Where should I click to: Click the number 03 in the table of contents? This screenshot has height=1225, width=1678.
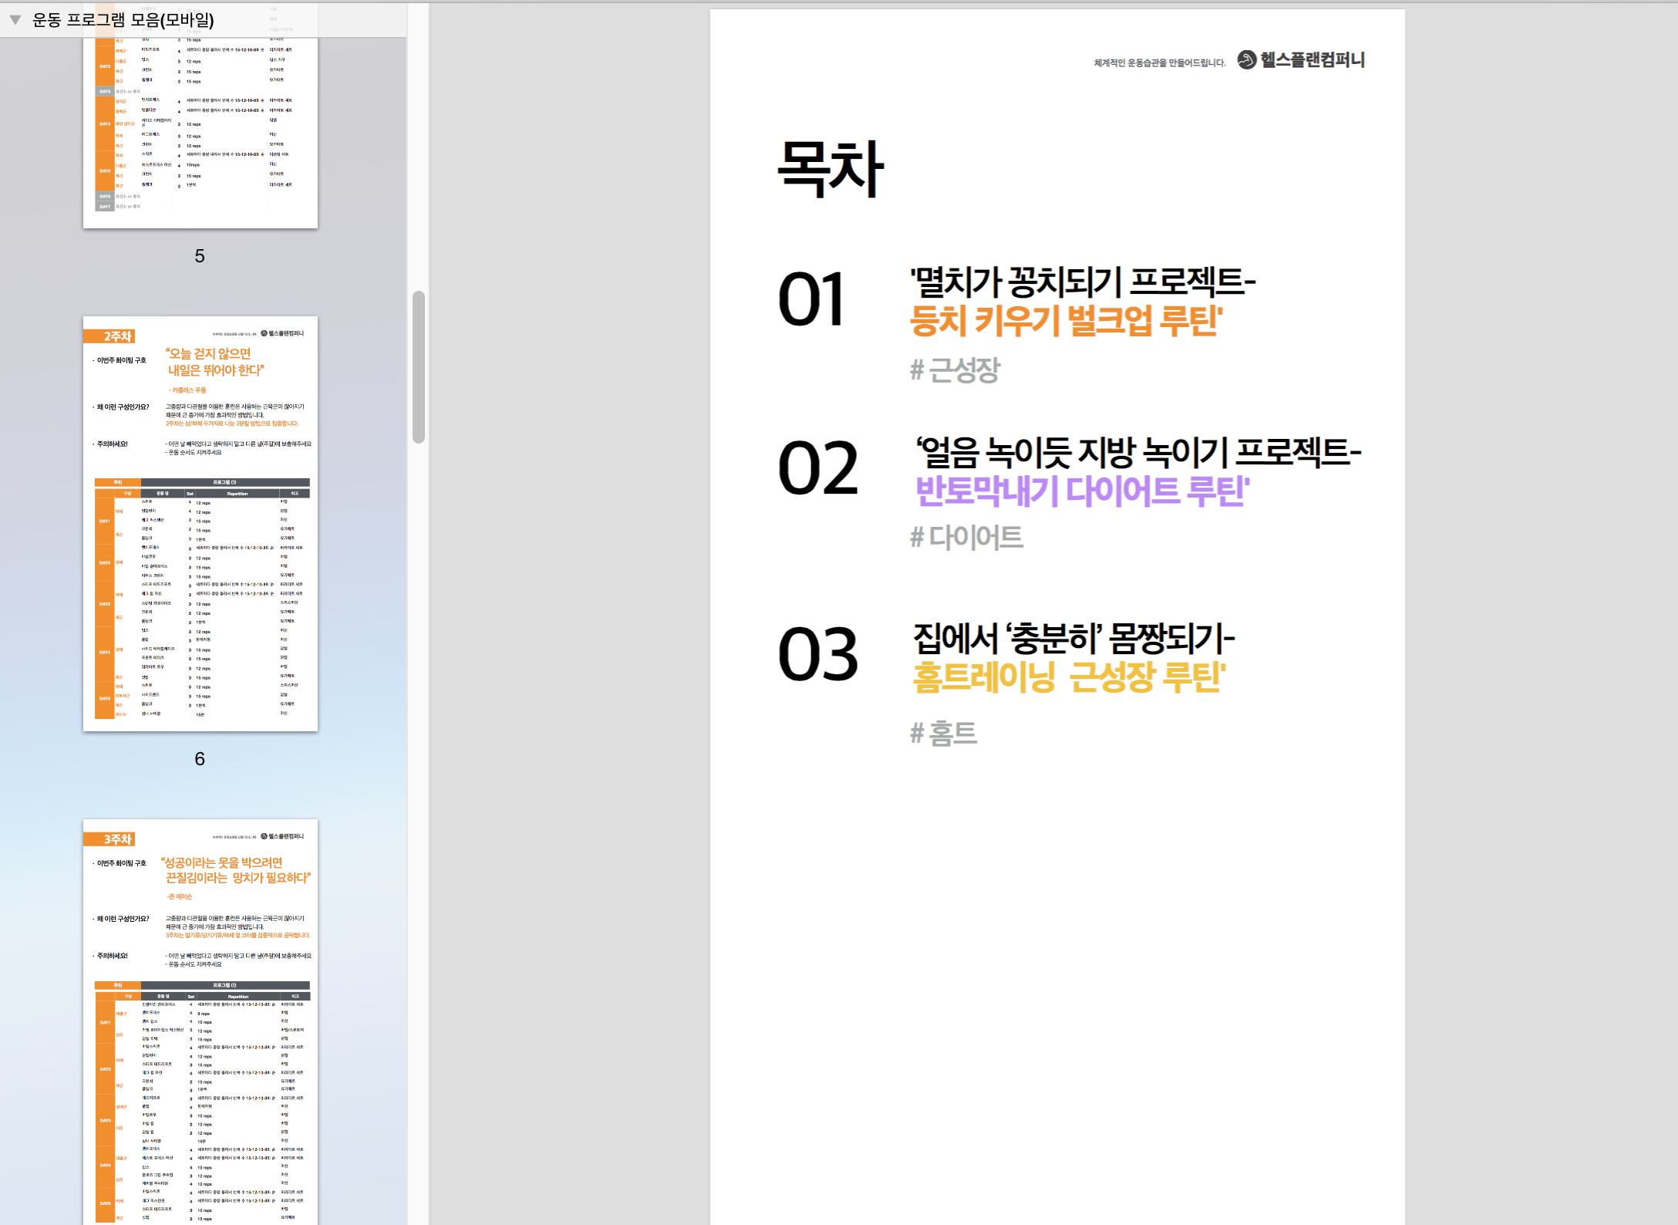coord(817,654)
